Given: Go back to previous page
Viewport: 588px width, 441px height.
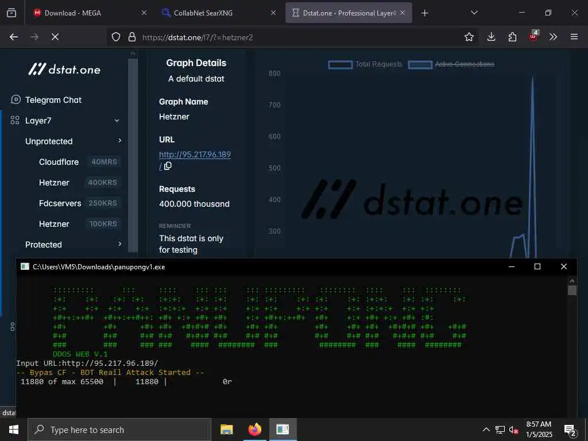Looking at the screenshot, I should pos(14,37).
